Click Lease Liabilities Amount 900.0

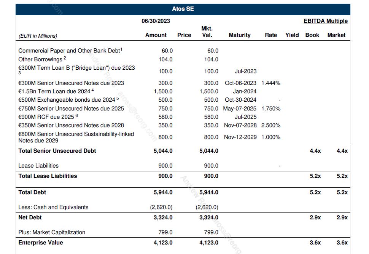tap(165, 166)
